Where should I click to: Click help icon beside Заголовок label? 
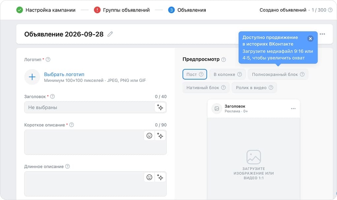[x=52, y=96]
